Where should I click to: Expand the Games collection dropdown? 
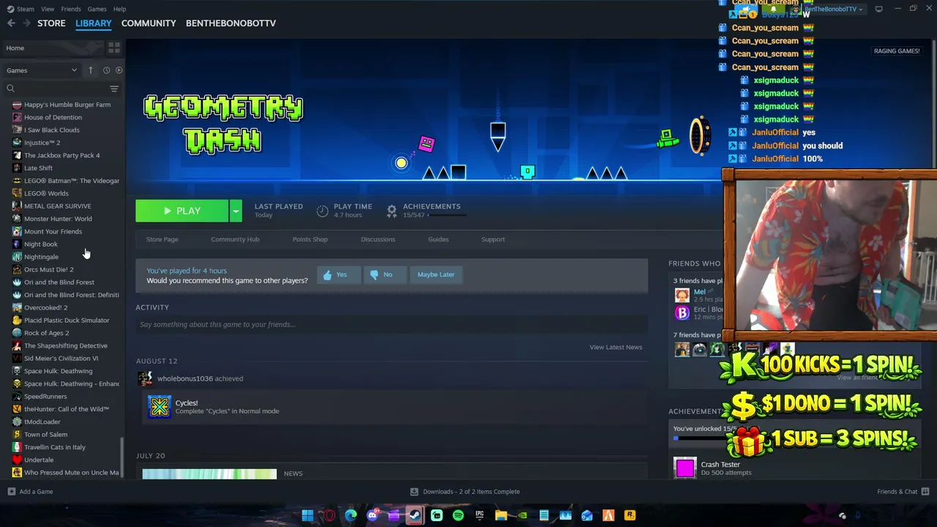point(42,70)
